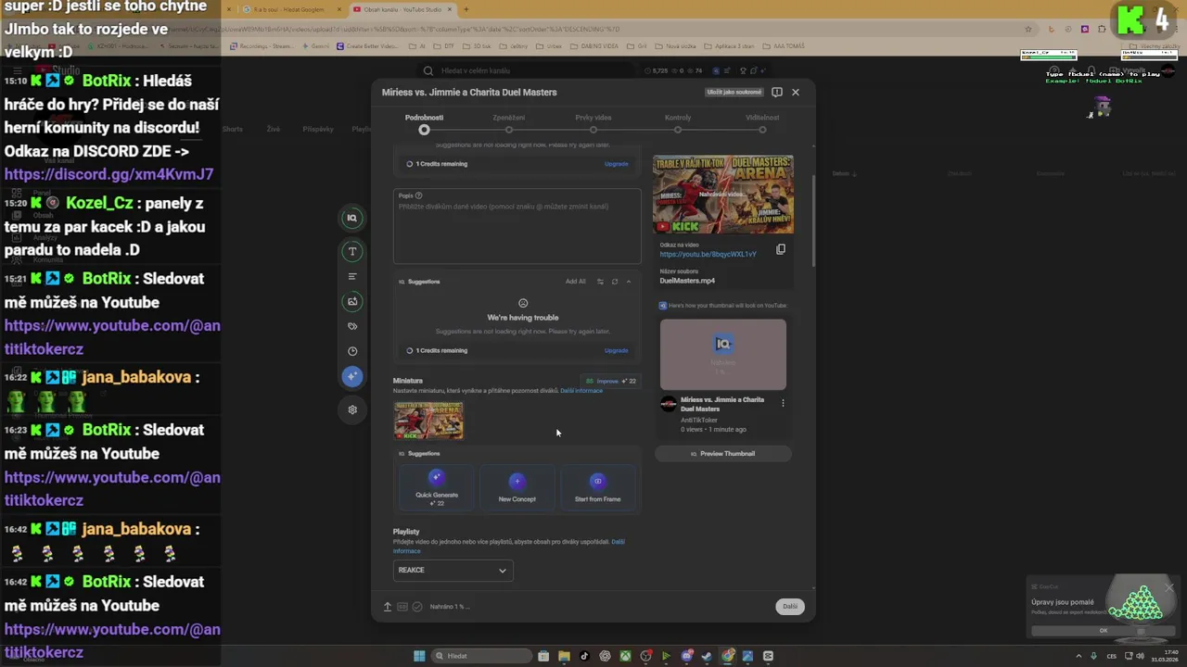Click Preview Thumbnail button
Screen dimensions: 1187x667
723,454
